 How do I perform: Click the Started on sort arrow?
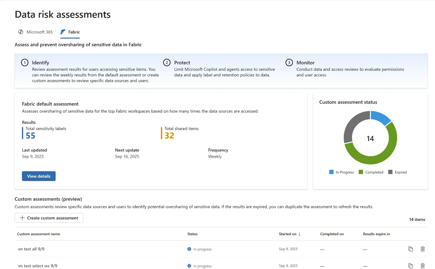[x=299, y=234]
